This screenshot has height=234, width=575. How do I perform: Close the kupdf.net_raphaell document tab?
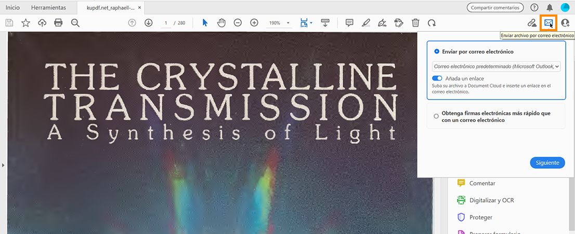coord(139,7)
